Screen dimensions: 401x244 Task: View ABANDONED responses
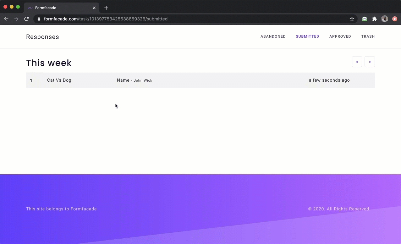[273, 36]
